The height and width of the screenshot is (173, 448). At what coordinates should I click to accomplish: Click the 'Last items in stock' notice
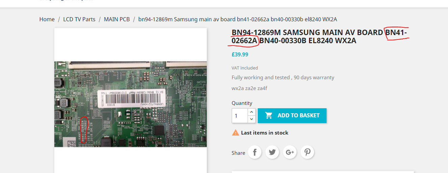(264, 133)
